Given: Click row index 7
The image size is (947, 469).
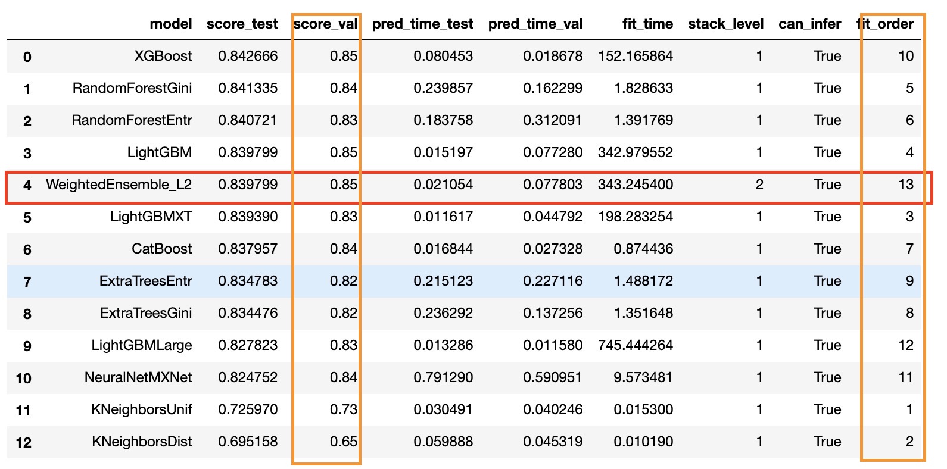Looking at the screenshot, I should coord(27,282).
